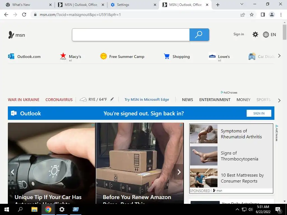Open the Chrome profile avatar
The image size is (287, 215).
pyautogui.click(x=272, y=15)
